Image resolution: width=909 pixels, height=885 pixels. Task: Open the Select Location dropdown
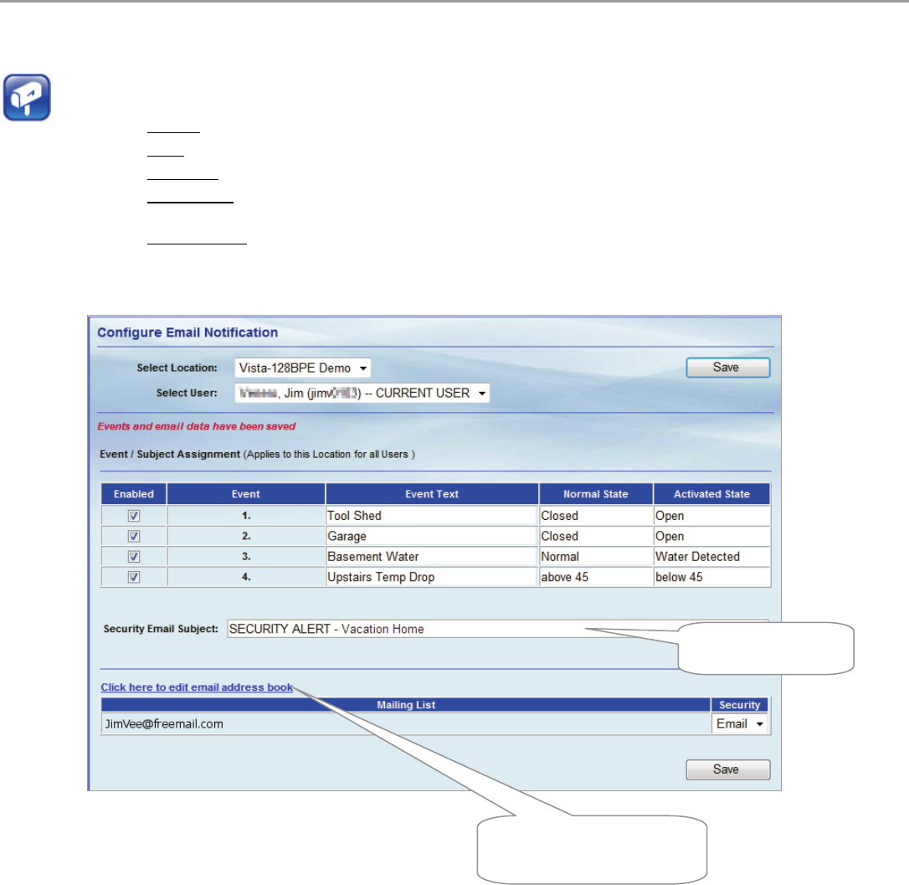303,368
